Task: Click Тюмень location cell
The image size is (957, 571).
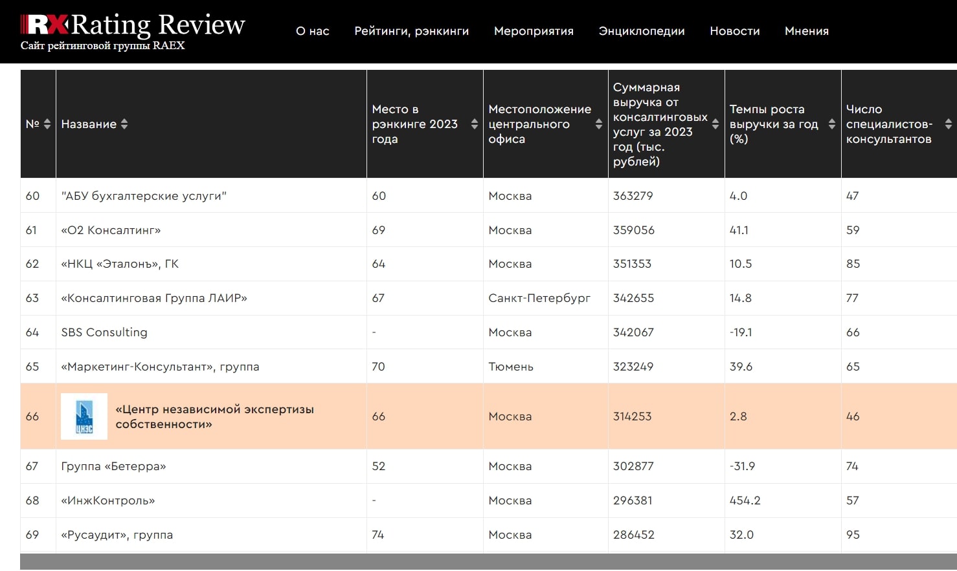Action: (x=511, y=367)
